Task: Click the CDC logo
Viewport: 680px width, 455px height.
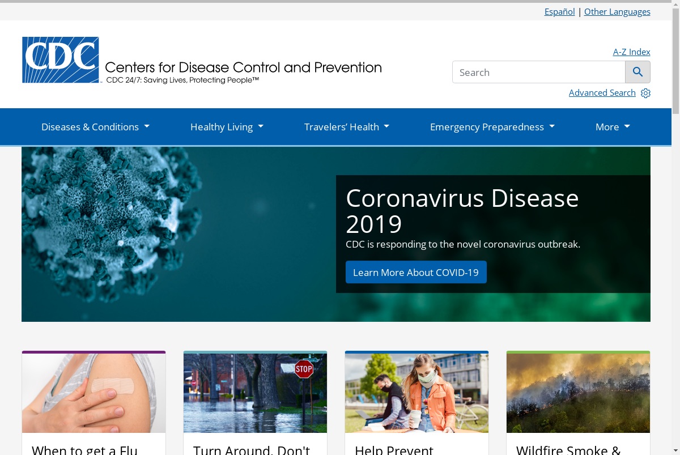Action: [x=61, y=60]
